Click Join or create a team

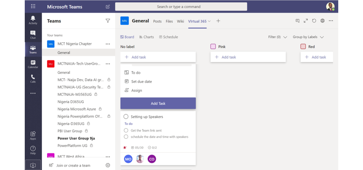coord(70,165)
